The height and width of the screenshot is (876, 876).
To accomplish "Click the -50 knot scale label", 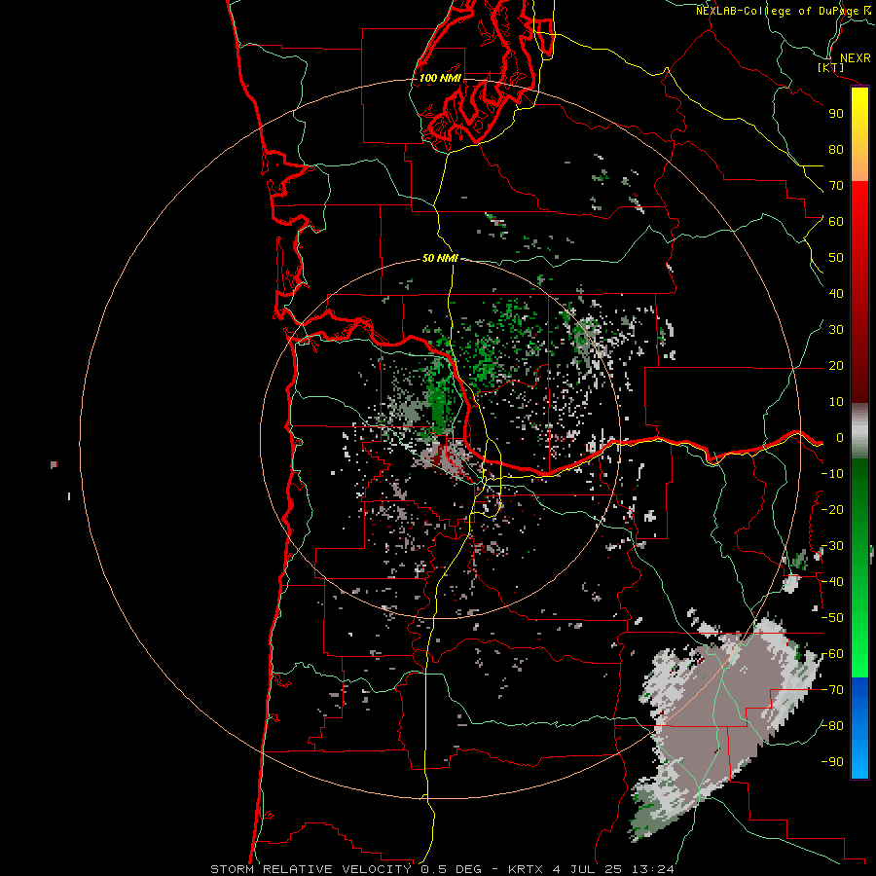I will tap(832, 618).
